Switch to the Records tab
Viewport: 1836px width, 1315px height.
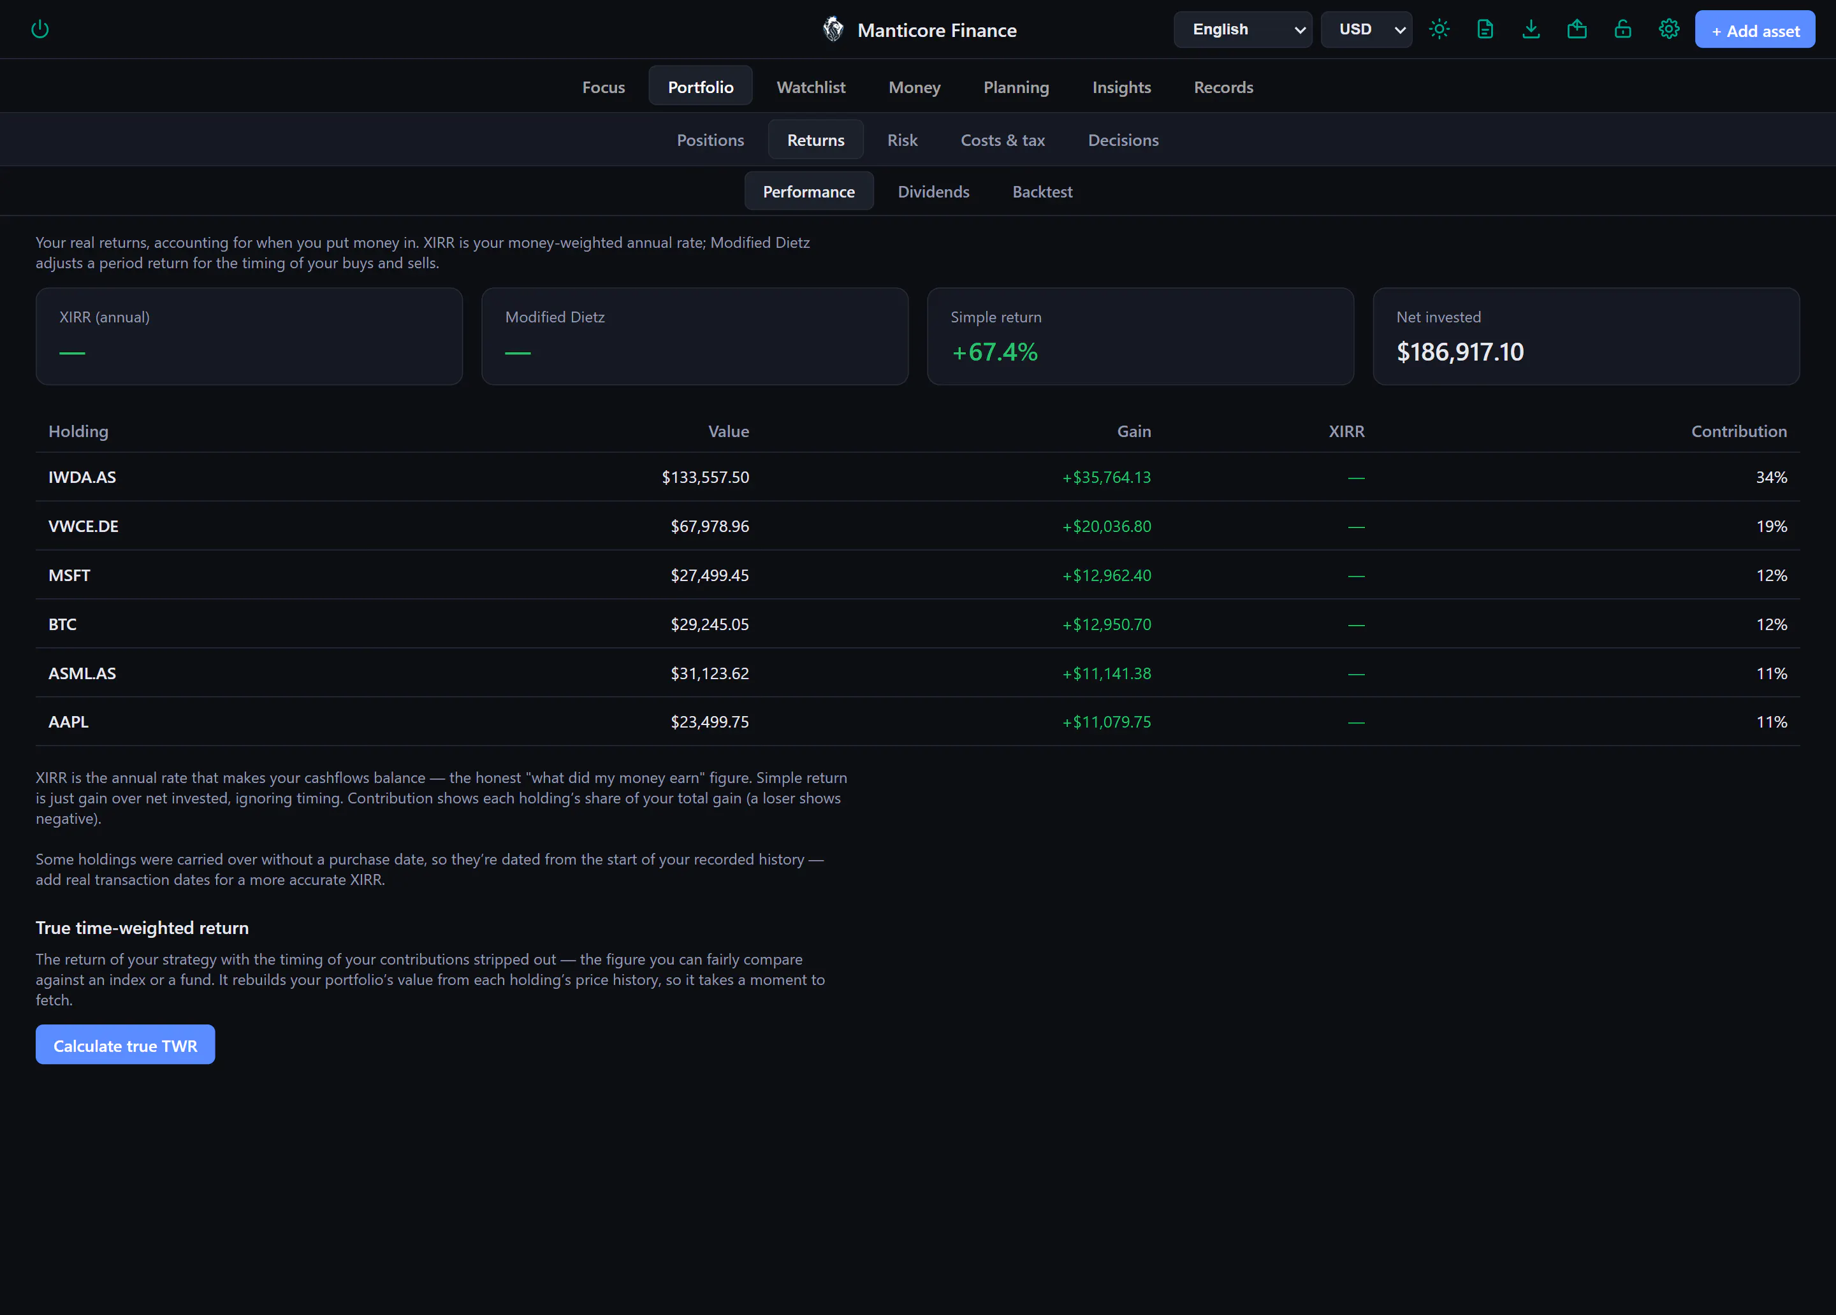point(1223,87)
